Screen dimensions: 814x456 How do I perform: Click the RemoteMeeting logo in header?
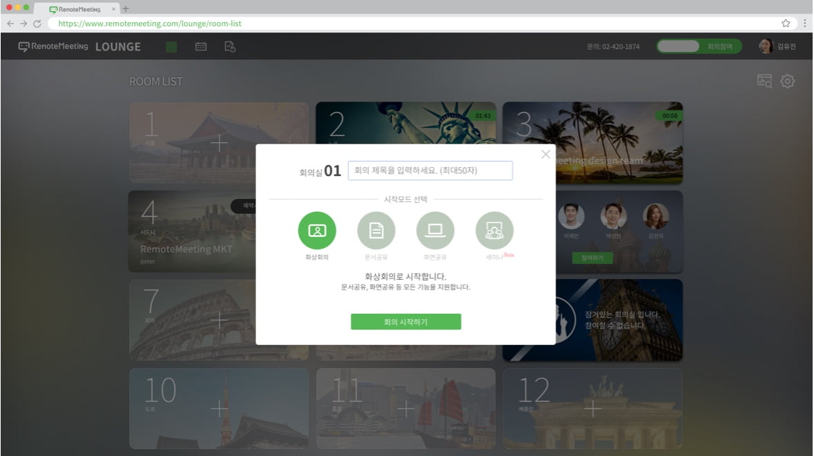click(x=53, y=47)
